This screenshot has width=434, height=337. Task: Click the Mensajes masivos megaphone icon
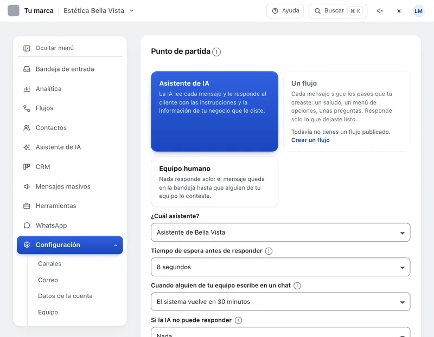click(x=27, y=186)
